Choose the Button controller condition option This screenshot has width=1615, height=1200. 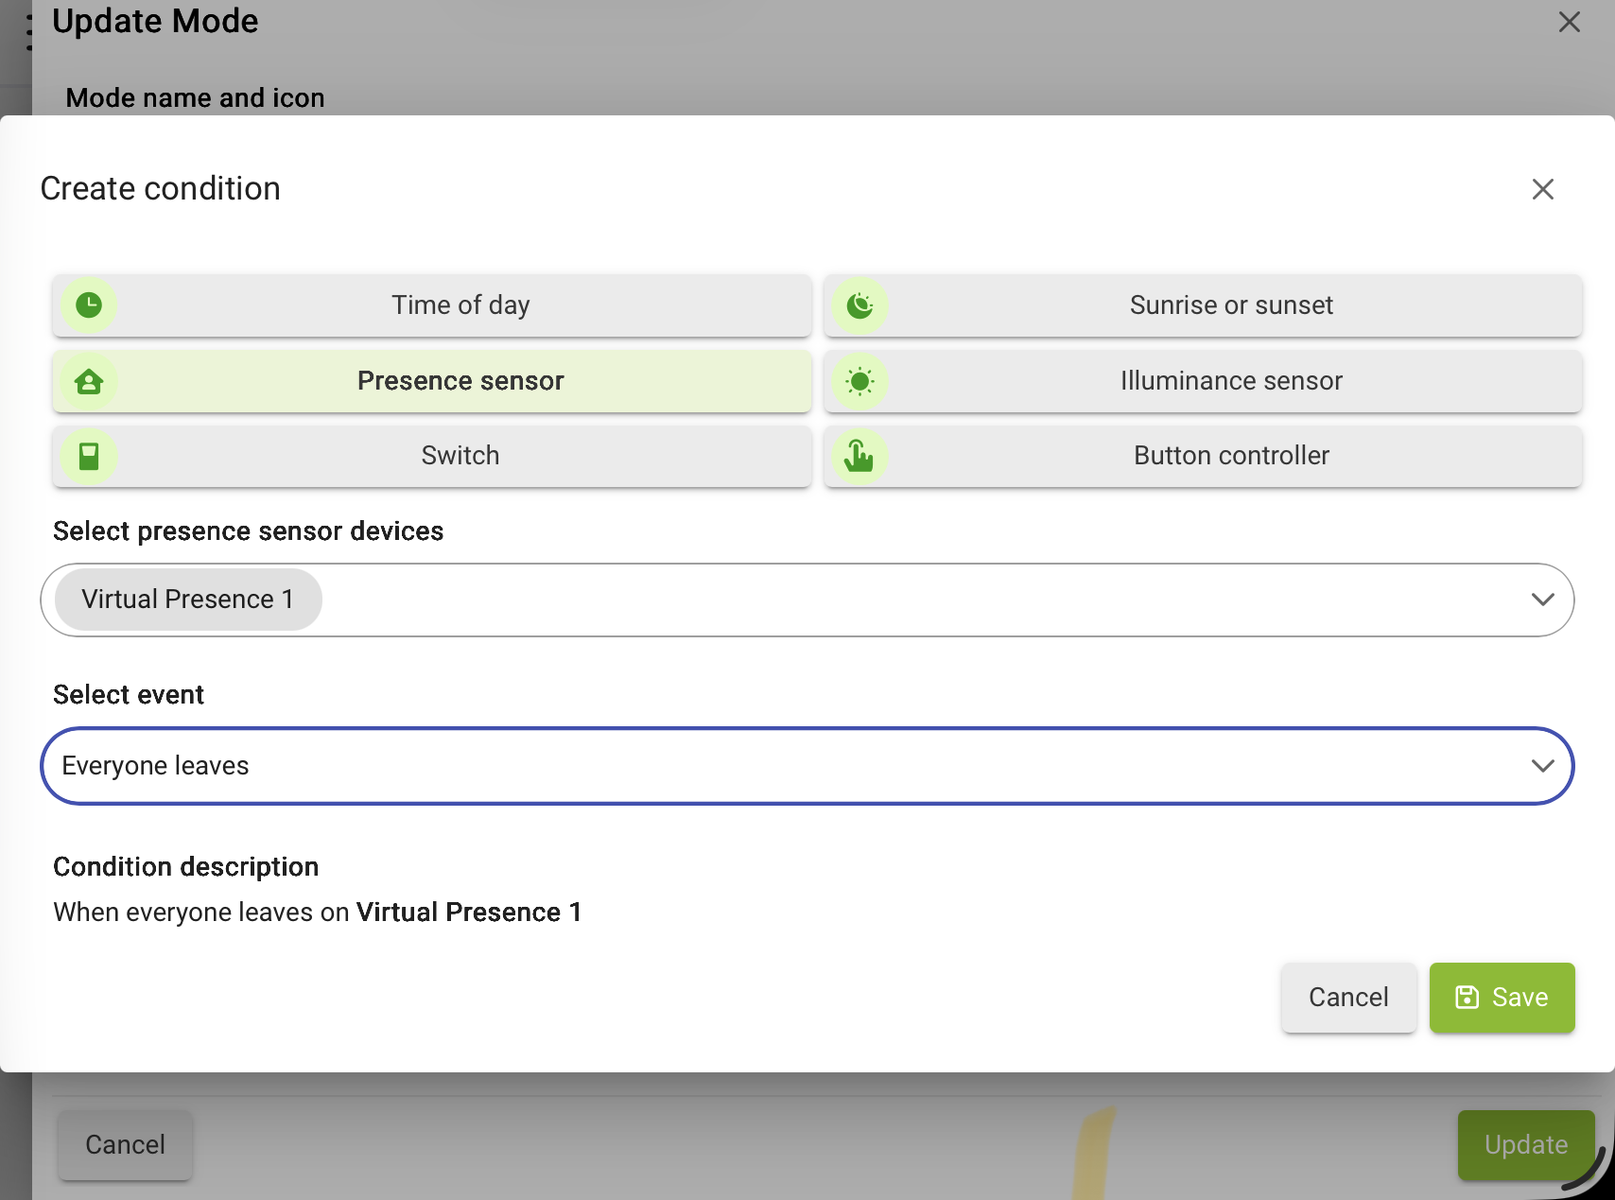tap(1203, 456)
